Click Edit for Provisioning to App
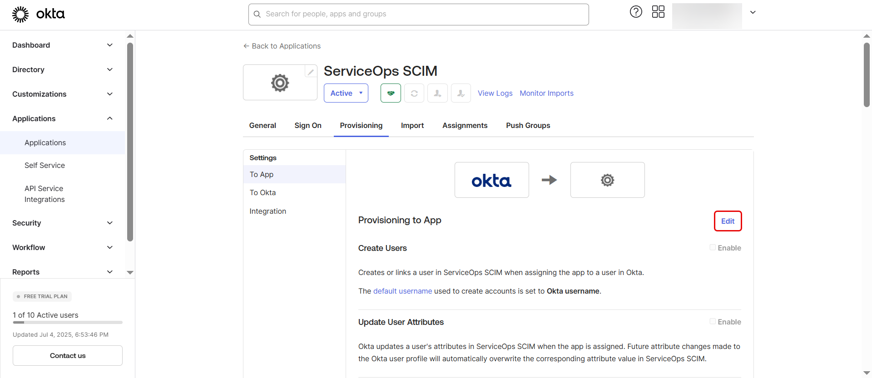This screenshot has width=872, height=378. [x=728, y=221]
